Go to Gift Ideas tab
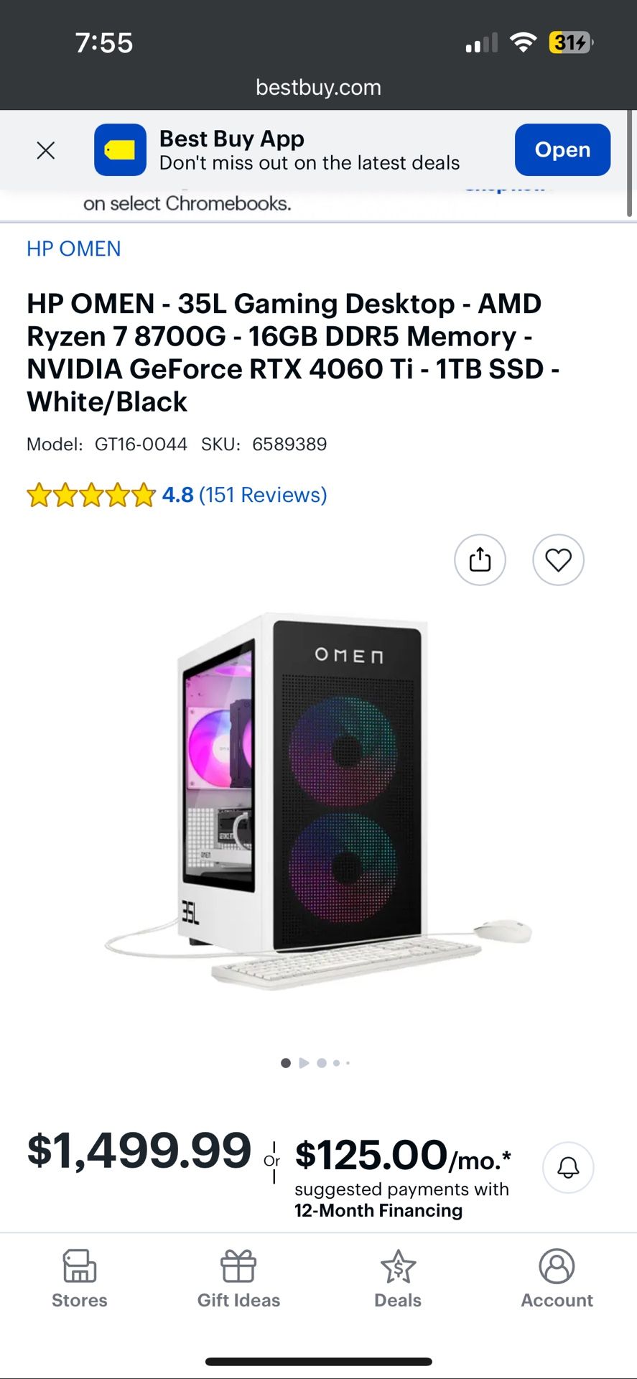The image size is (637, 1379). click(238, 1278)
